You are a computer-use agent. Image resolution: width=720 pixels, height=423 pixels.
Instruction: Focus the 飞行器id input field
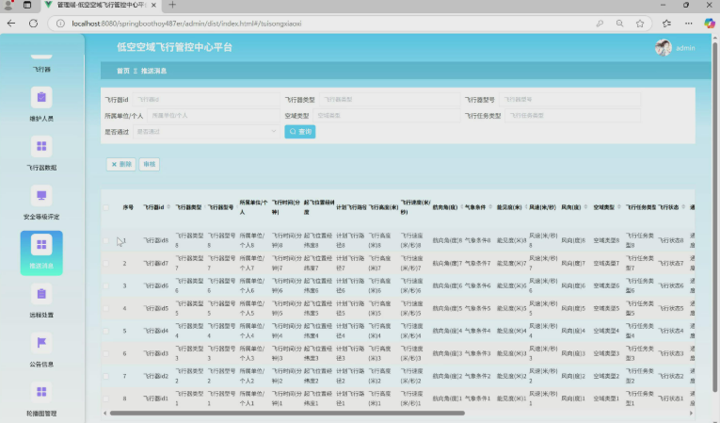point(206,99)
